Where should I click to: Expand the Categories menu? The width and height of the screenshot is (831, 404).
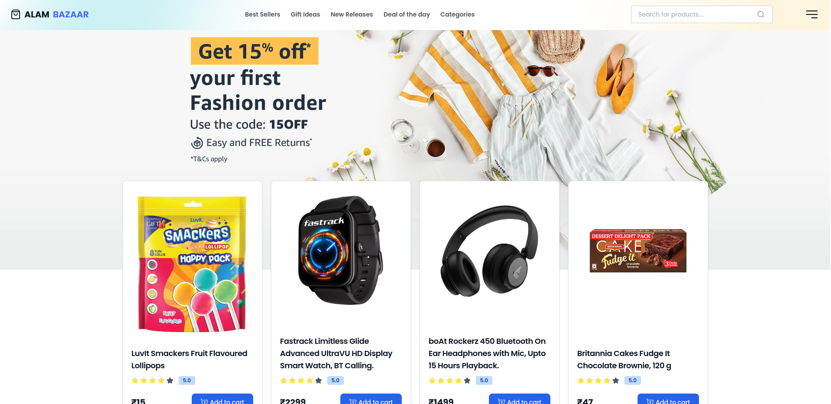coord(457,14)
